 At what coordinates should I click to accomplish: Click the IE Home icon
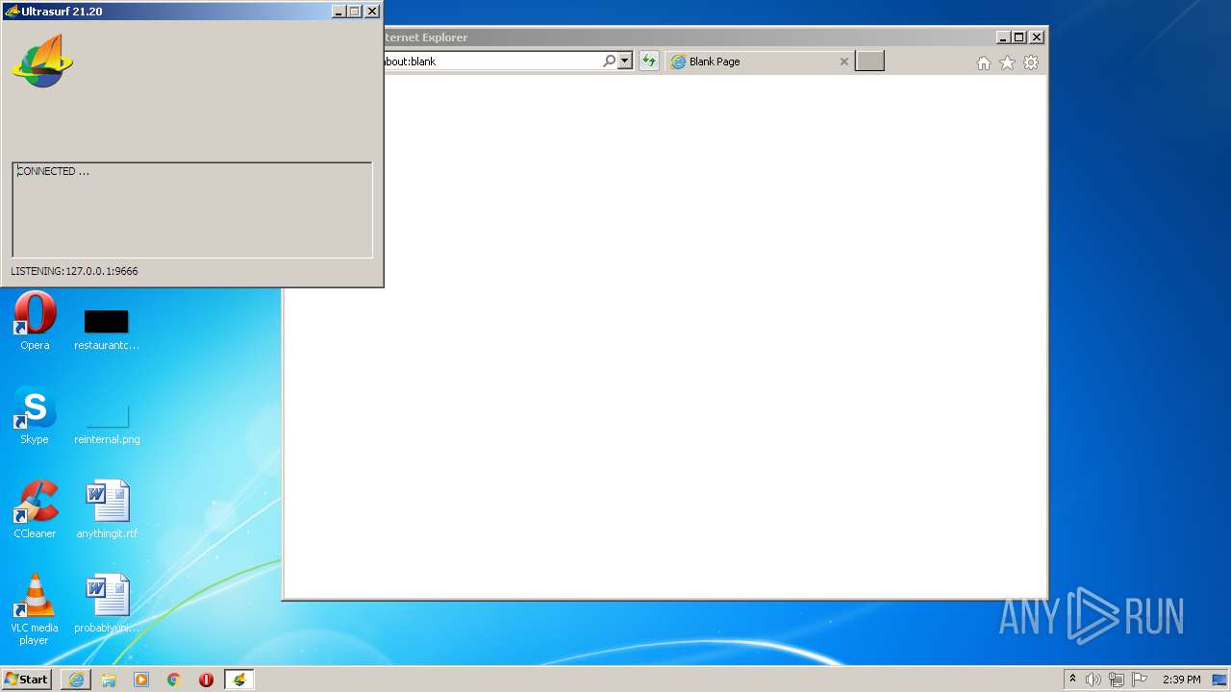point(984,62)
